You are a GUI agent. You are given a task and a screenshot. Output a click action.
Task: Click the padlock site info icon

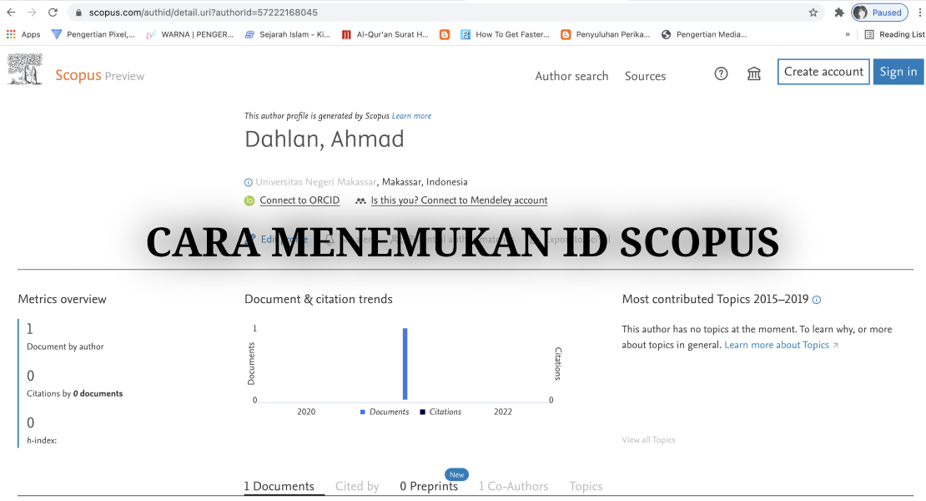click(78, 13)
